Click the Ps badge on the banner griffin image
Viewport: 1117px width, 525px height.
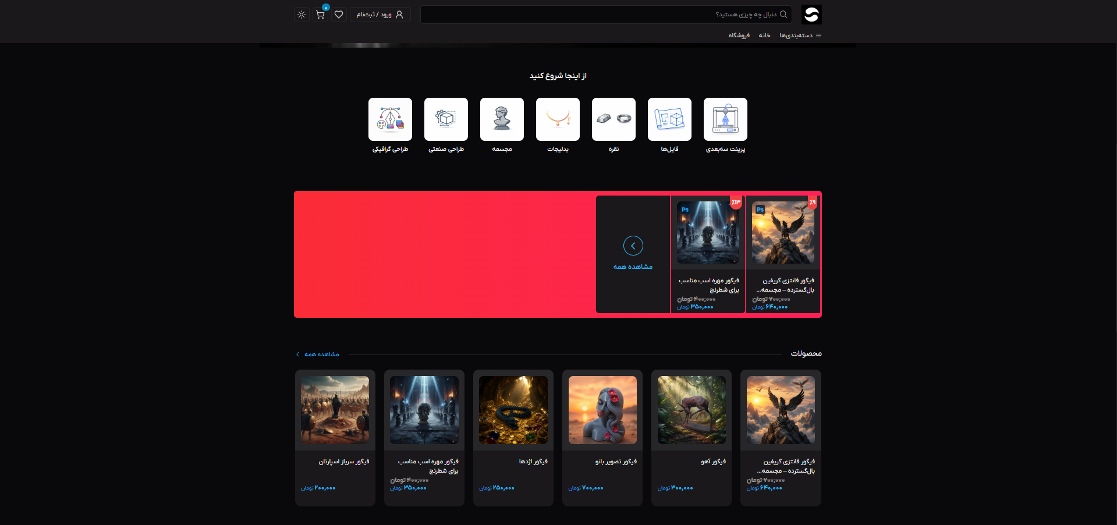click(x=760, y=210)
